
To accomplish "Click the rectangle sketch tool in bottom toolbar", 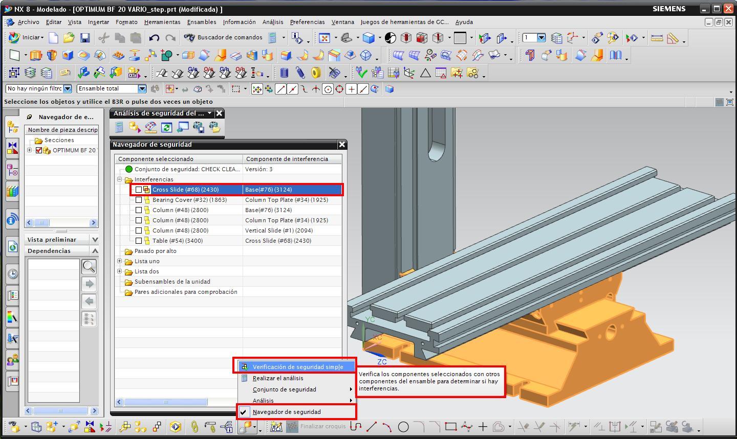I will [450, 426].
